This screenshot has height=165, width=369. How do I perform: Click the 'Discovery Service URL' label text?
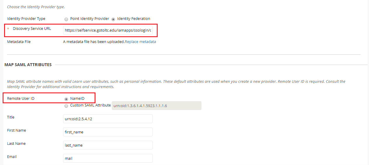[32, 29]
